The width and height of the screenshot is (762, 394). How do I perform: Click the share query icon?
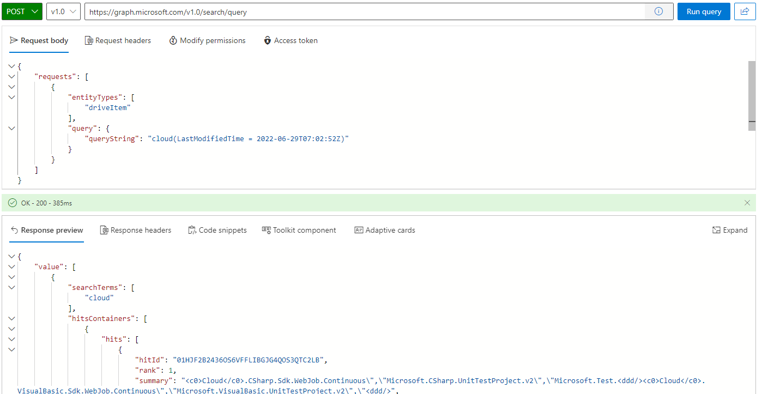tap(745, 11)
